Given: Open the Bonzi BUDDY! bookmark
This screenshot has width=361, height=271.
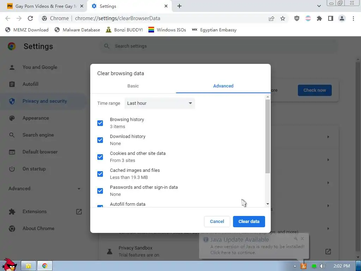Looking at the screenshot, I should pyautogui.click(x=124, y=30).
